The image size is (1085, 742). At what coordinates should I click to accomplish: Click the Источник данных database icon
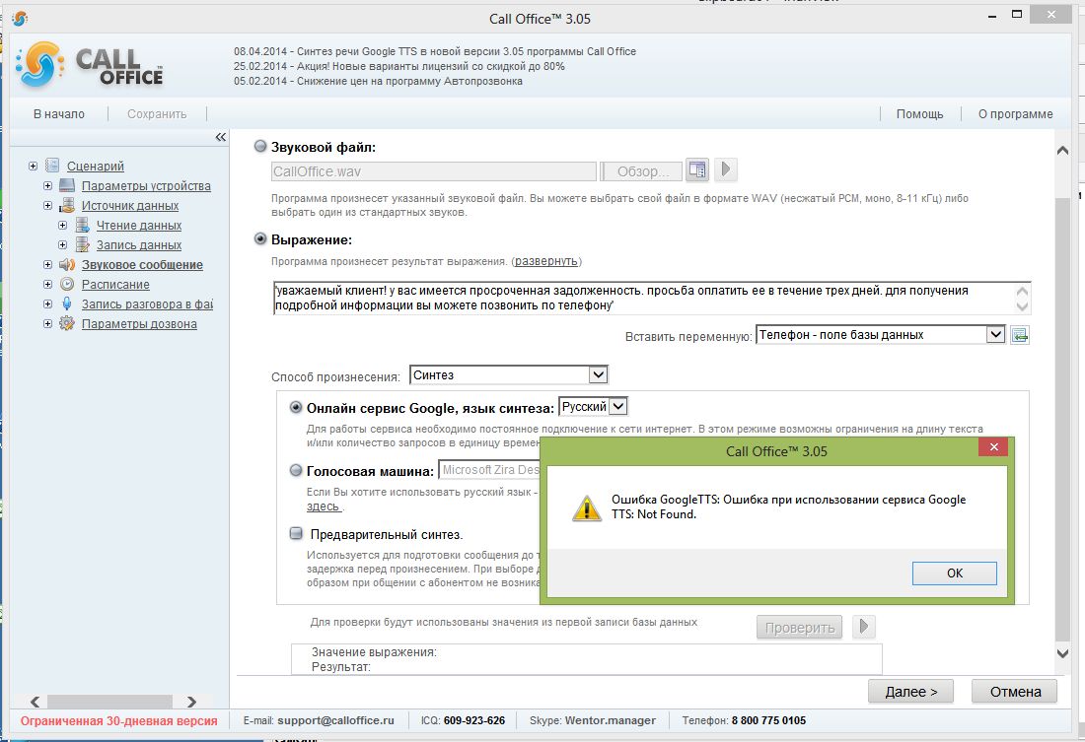tap(67, 206)
